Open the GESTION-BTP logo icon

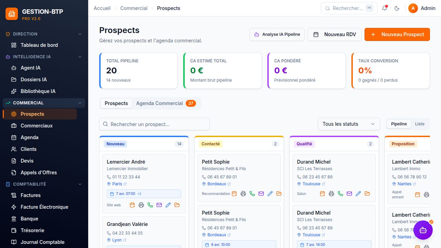coord(12,14)
